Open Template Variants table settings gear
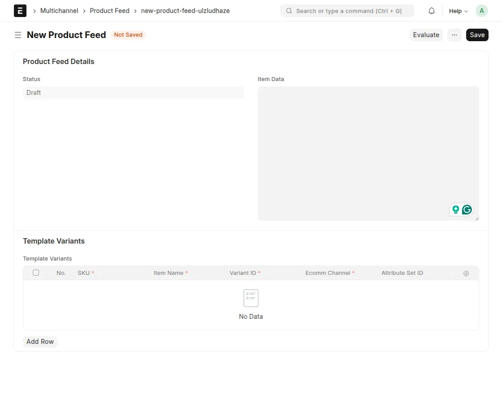The image size is (502, 394). click(466, 274)
